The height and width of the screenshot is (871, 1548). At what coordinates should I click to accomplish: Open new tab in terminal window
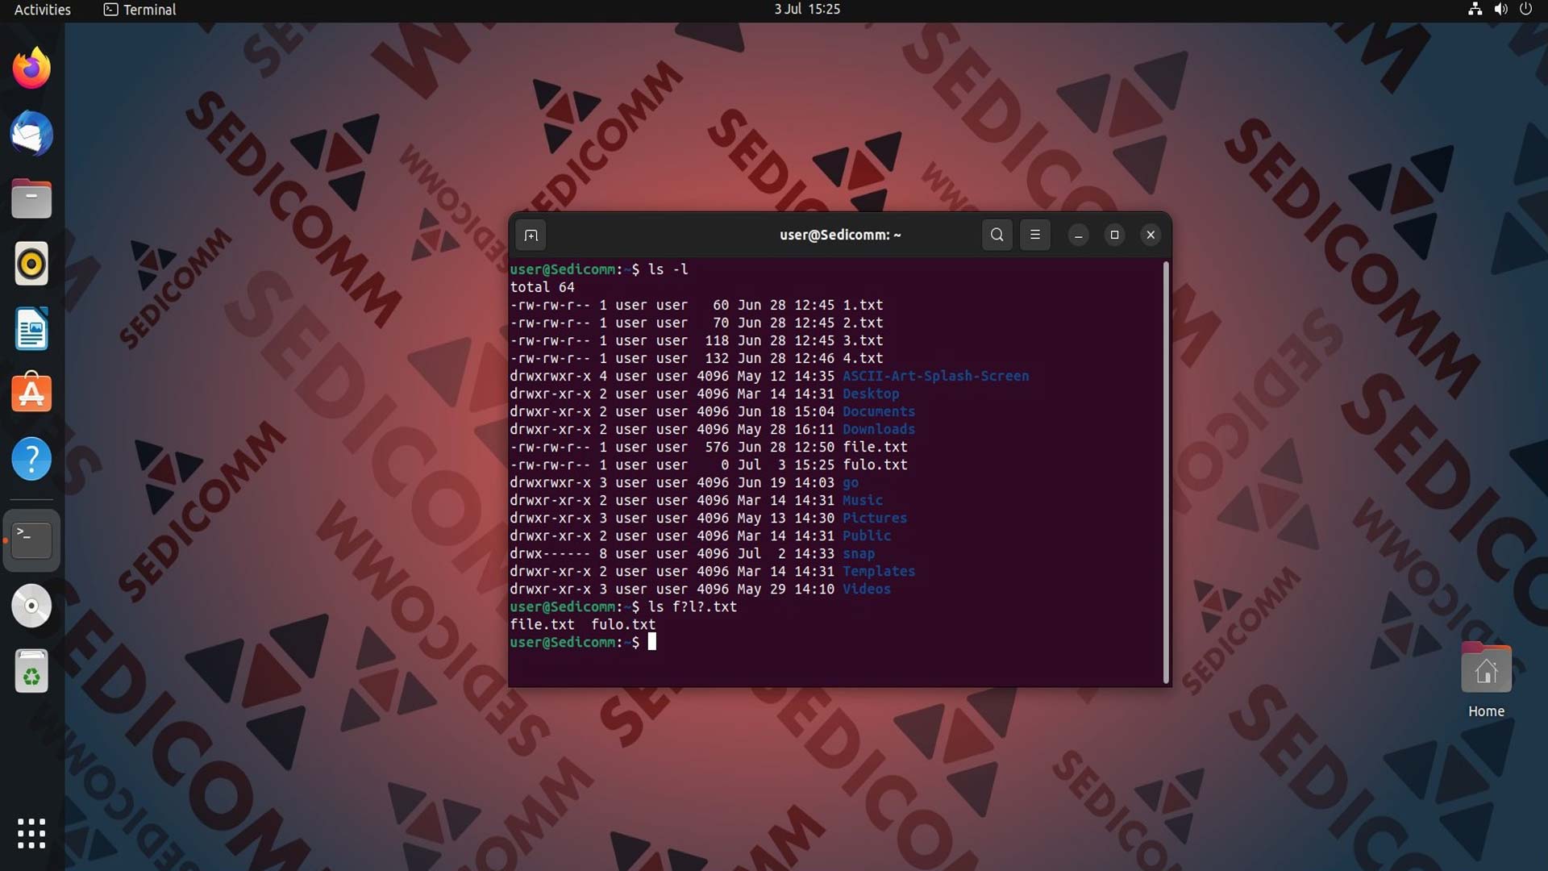pos(531,235)
